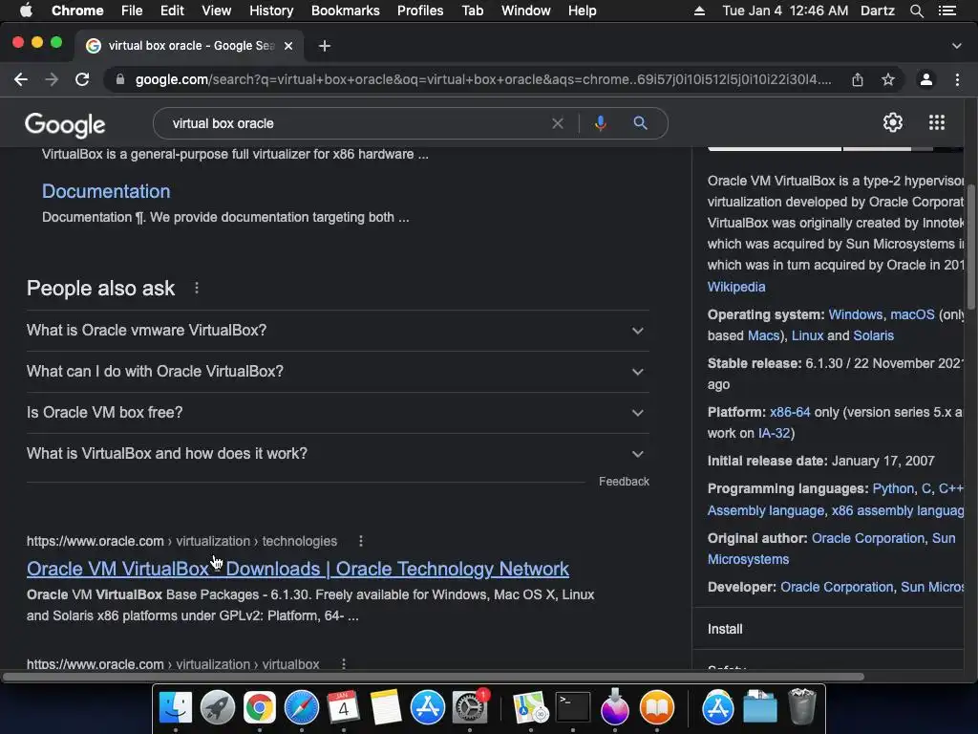Open the Google apps grid
This screenshot has height=734, width=978.
coord(937,122)
